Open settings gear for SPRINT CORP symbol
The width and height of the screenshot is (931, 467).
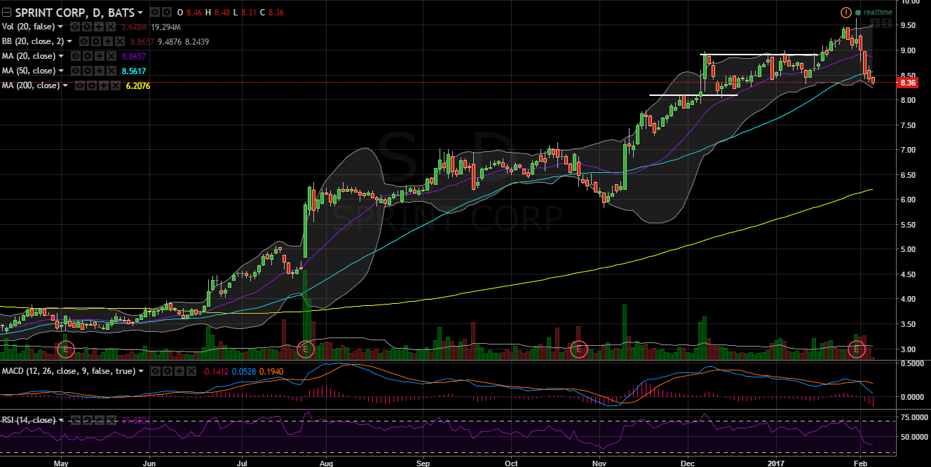point(165,13)
